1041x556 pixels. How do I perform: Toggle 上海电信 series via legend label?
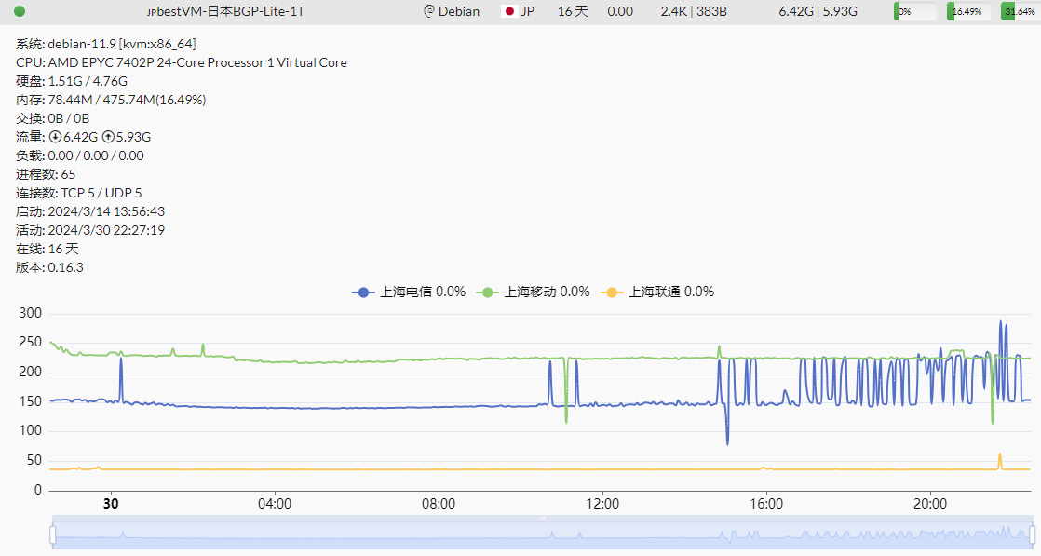click(422, 292)
